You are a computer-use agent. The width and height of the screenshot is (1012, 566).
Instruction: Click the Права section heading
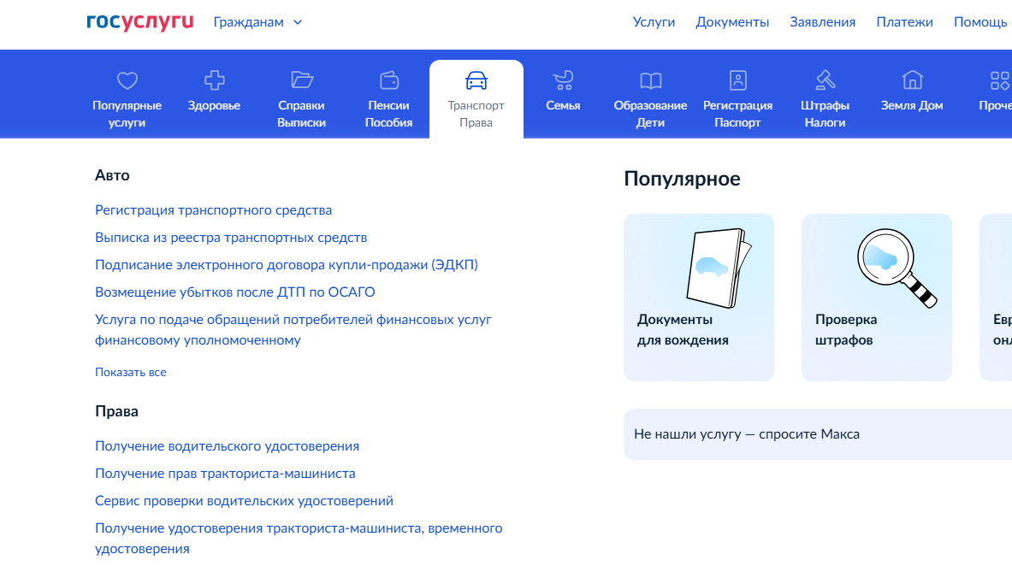(x=117, y=412)
